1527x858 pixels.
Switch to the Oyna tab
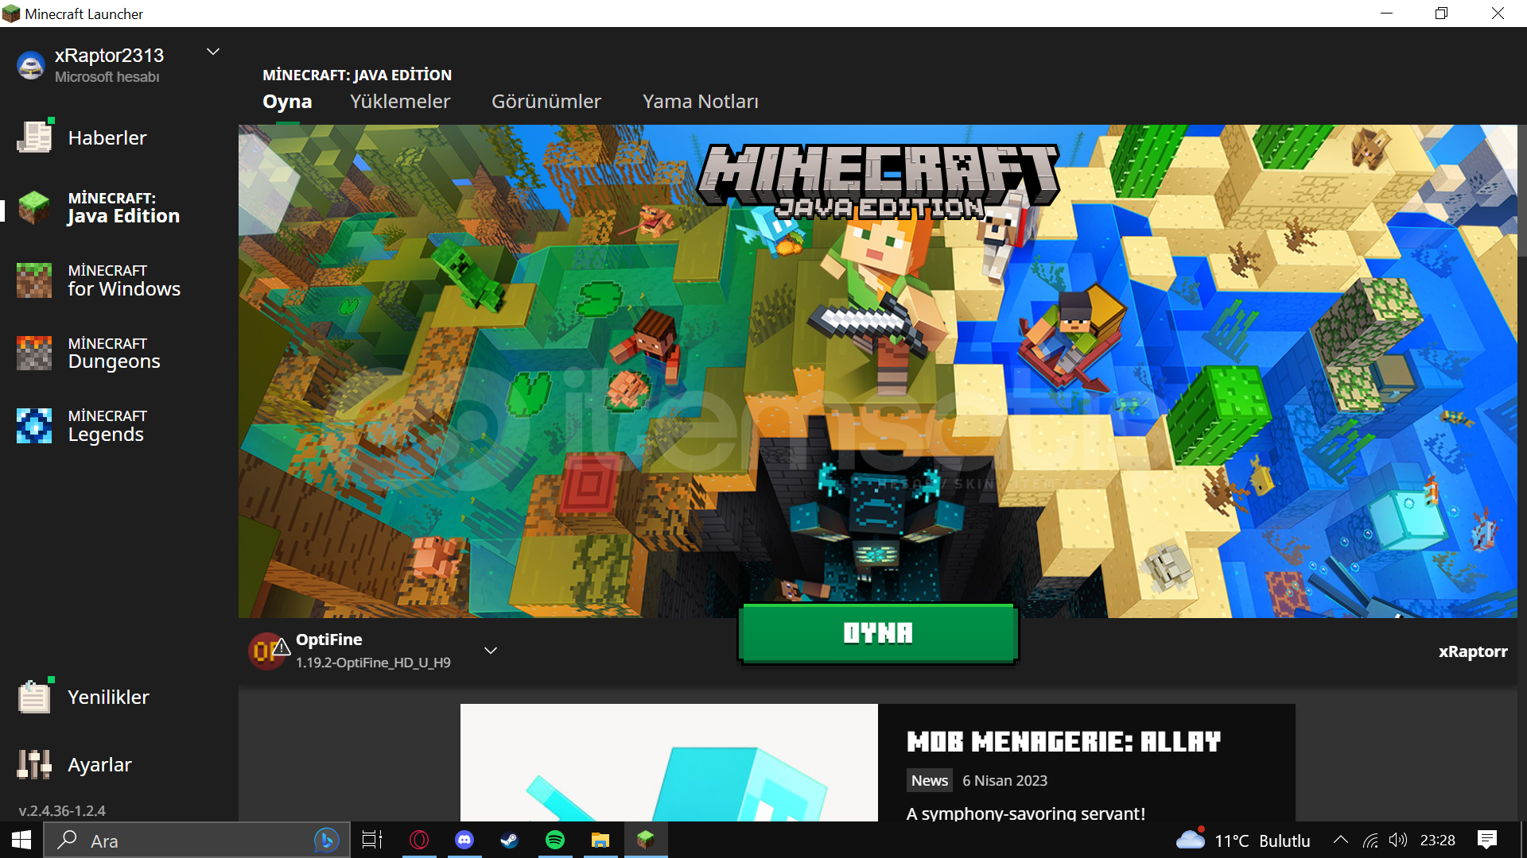287,102
